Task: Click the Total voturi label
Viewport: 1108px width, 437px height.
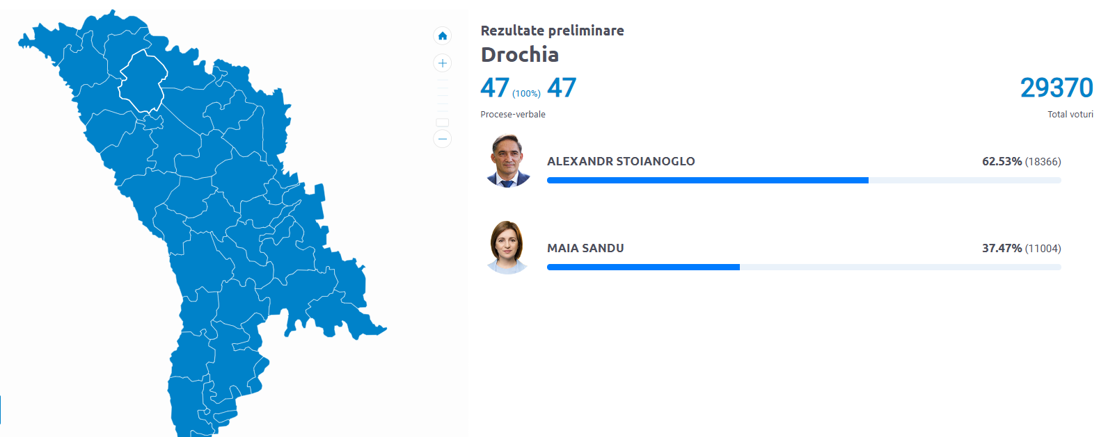Action: (1070, 115)
